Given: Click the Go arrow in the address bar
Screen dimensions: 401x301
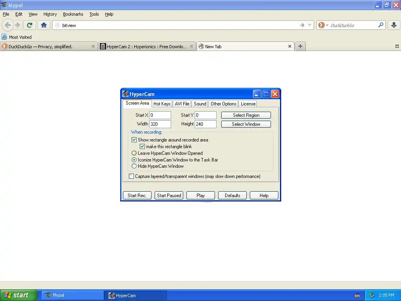Looking at the screenshot, I should coord(302,25).
